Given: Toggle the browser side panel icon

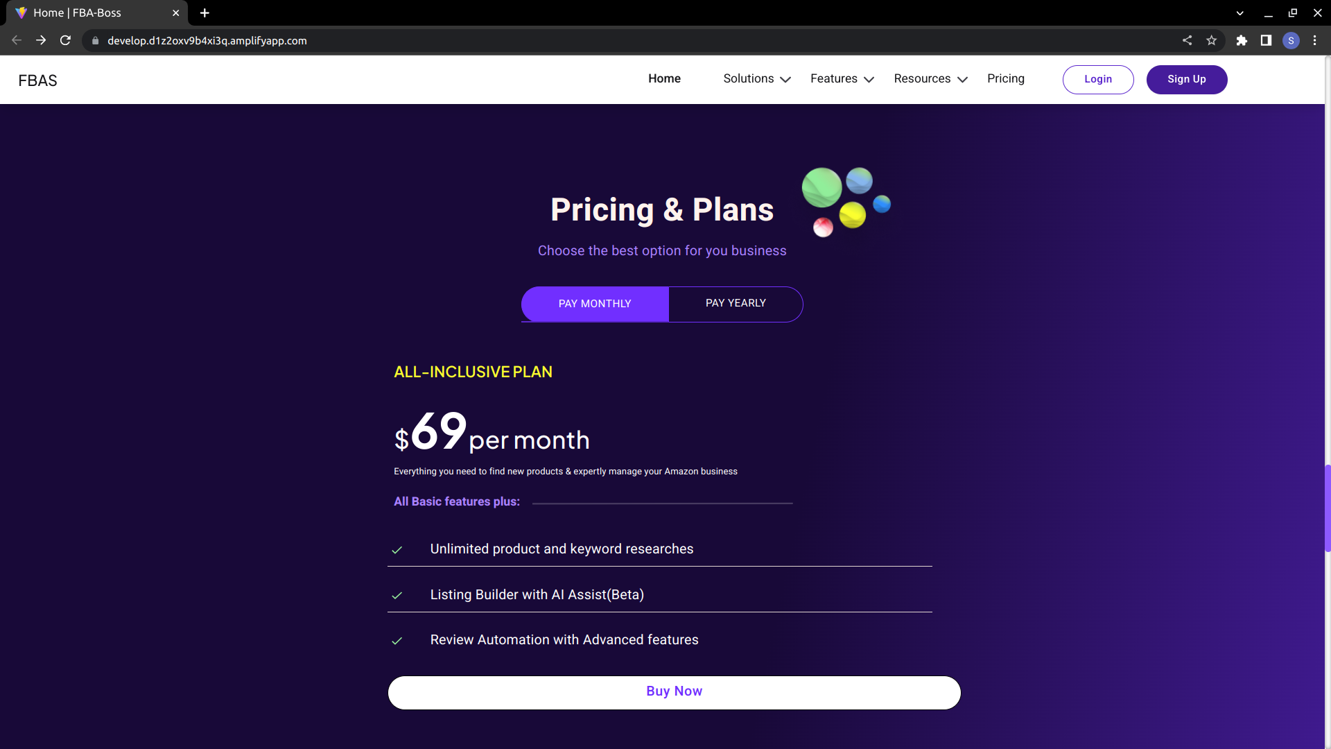Looking at the screenshot, I should point(1266,40).
